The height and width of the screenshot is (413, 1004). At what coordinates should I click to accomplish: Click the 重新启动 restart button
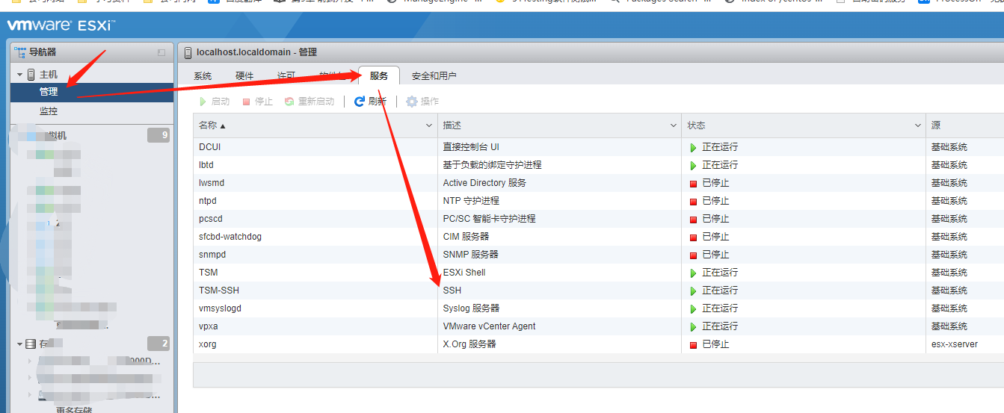click(x=309, y=102)
